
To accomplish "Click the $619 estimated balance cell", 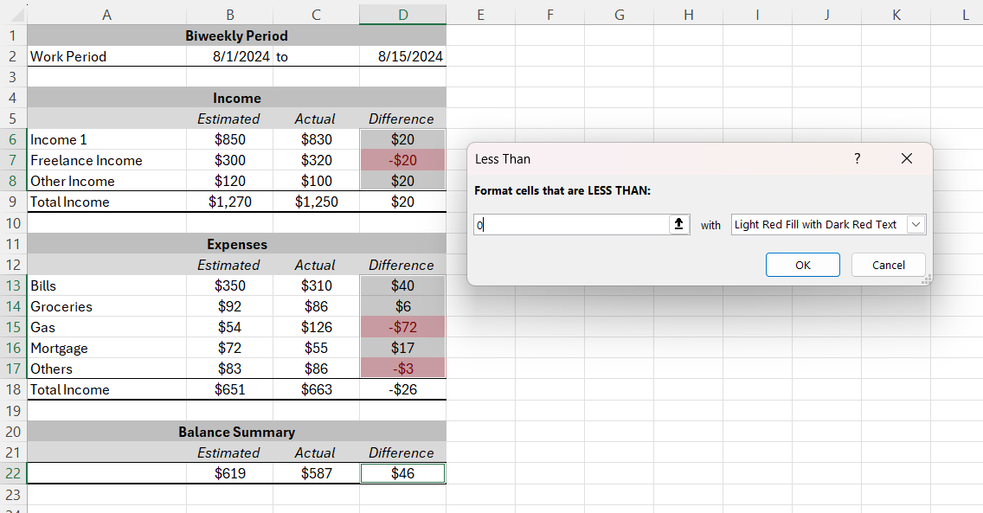I will (x=230, y=473).
